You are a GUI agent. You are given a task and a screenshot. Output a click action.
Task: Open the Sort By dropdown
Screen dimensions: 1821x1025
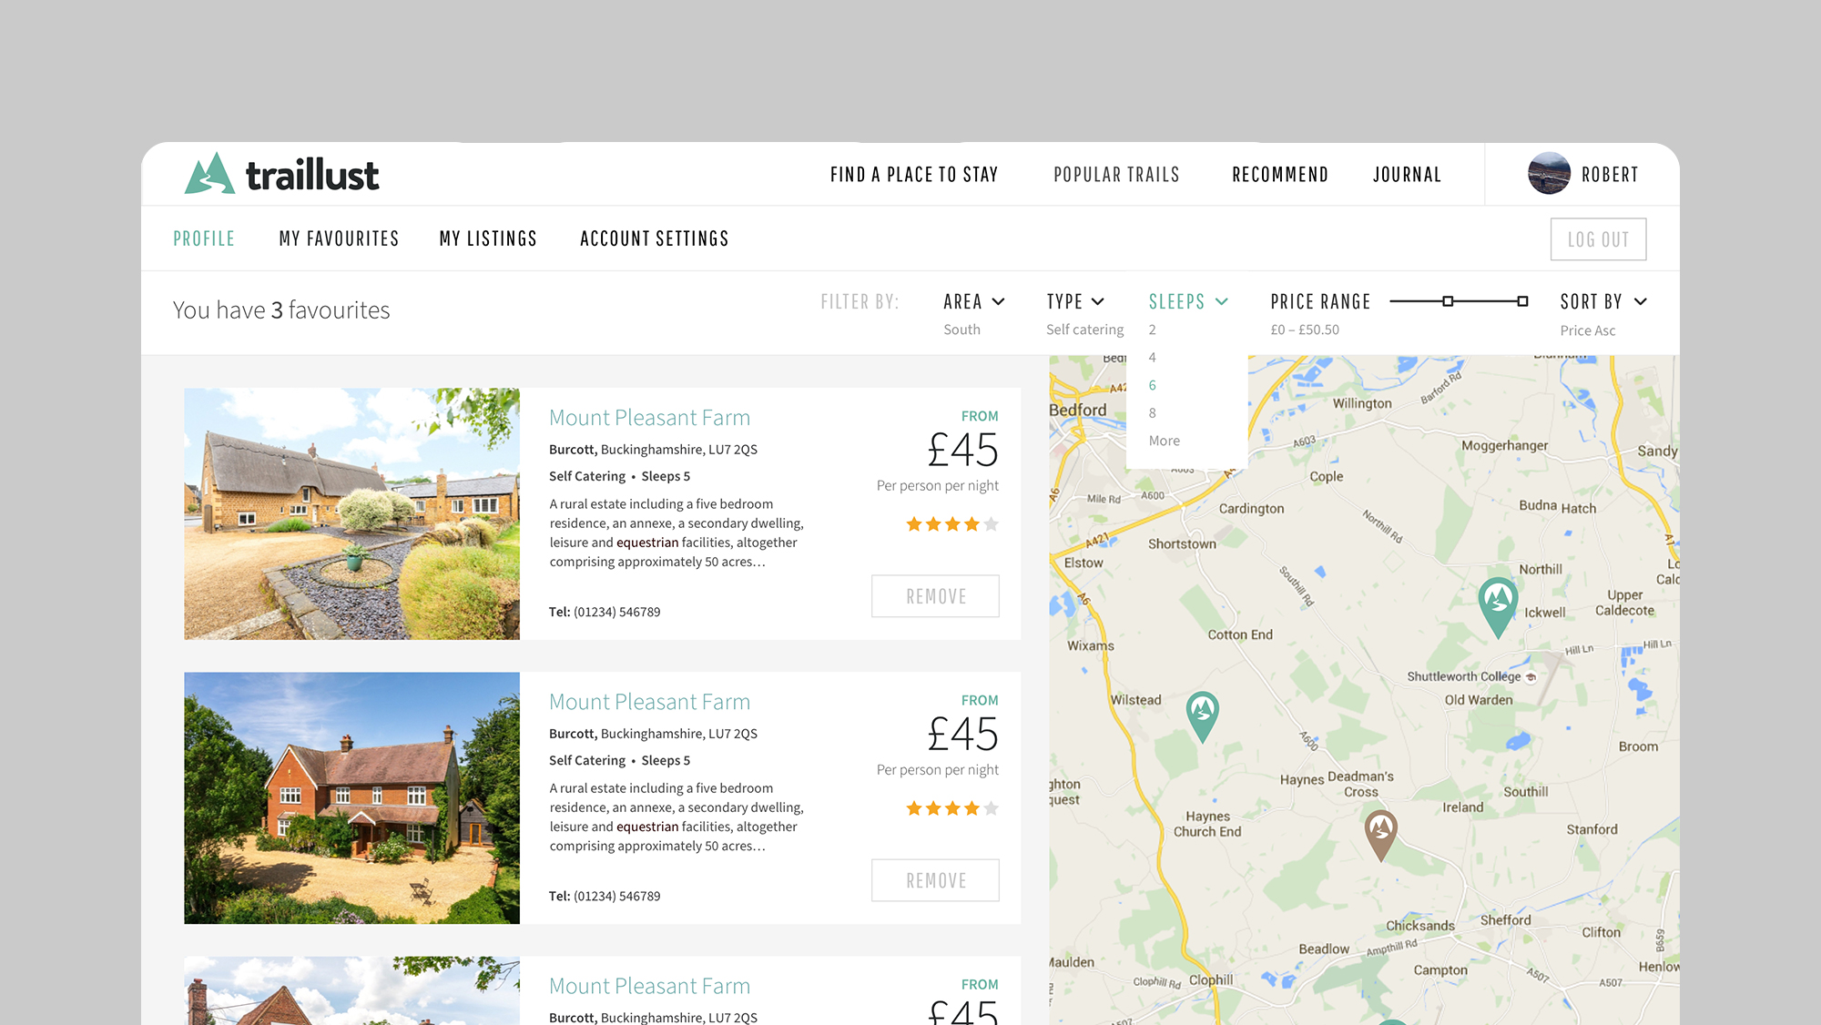tap(1603, 301)
